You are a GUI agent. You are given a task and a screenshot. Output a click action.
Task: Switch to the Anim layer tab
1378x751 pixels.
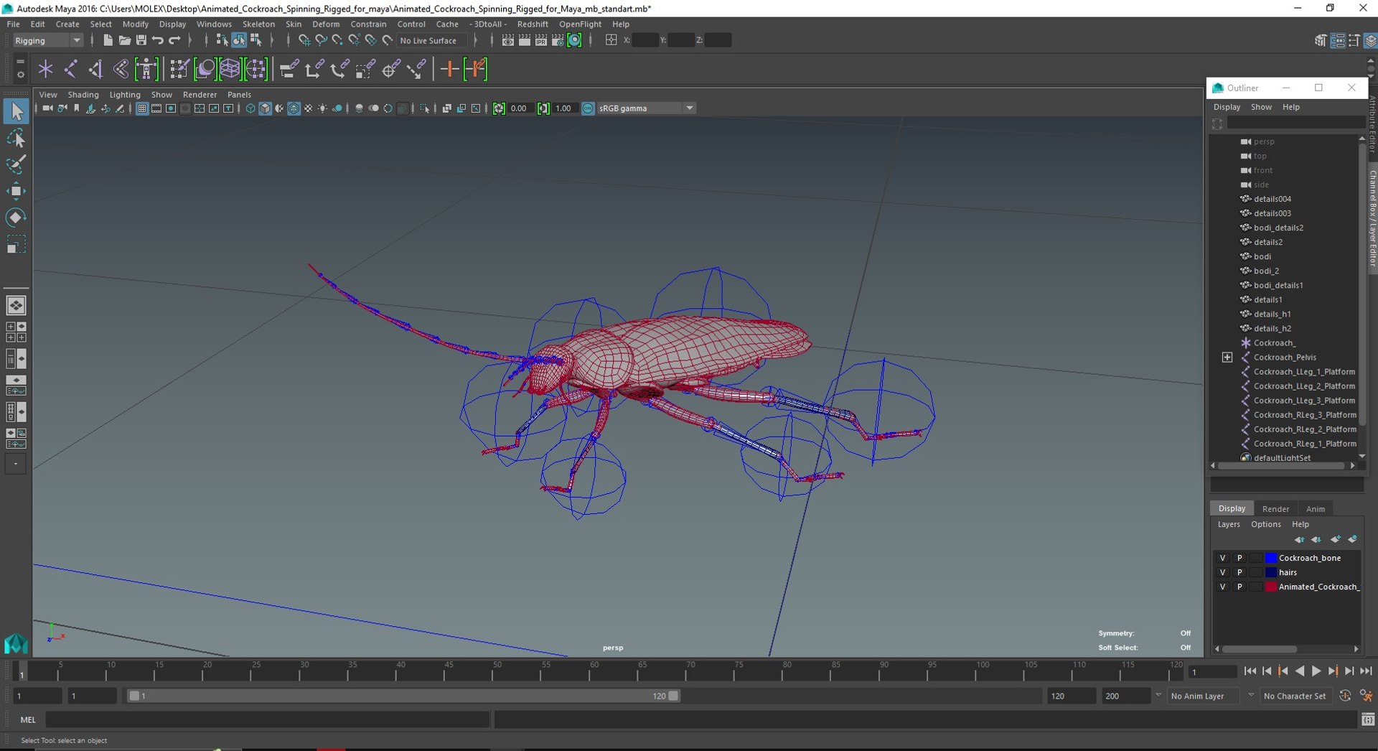tap(1315, 508)
